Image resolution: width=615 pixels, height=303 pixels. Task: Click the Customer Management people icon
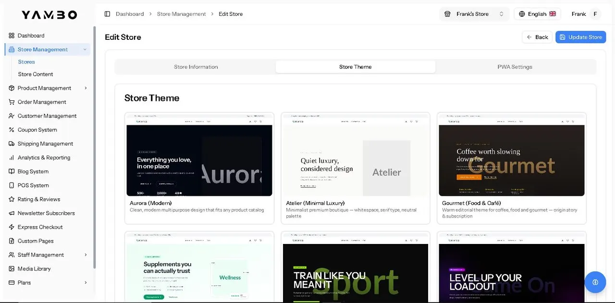pyautogui.click(x=12, y=116)
